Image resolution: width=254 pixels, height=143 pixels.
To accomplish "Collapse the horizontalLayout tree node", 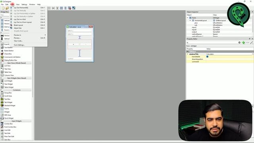I will [190, 20].
